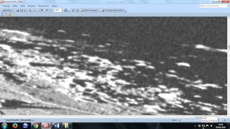Viewport: 230px width, 129px height.
Task: Click the Action Center flag icon
Action: 207,126
